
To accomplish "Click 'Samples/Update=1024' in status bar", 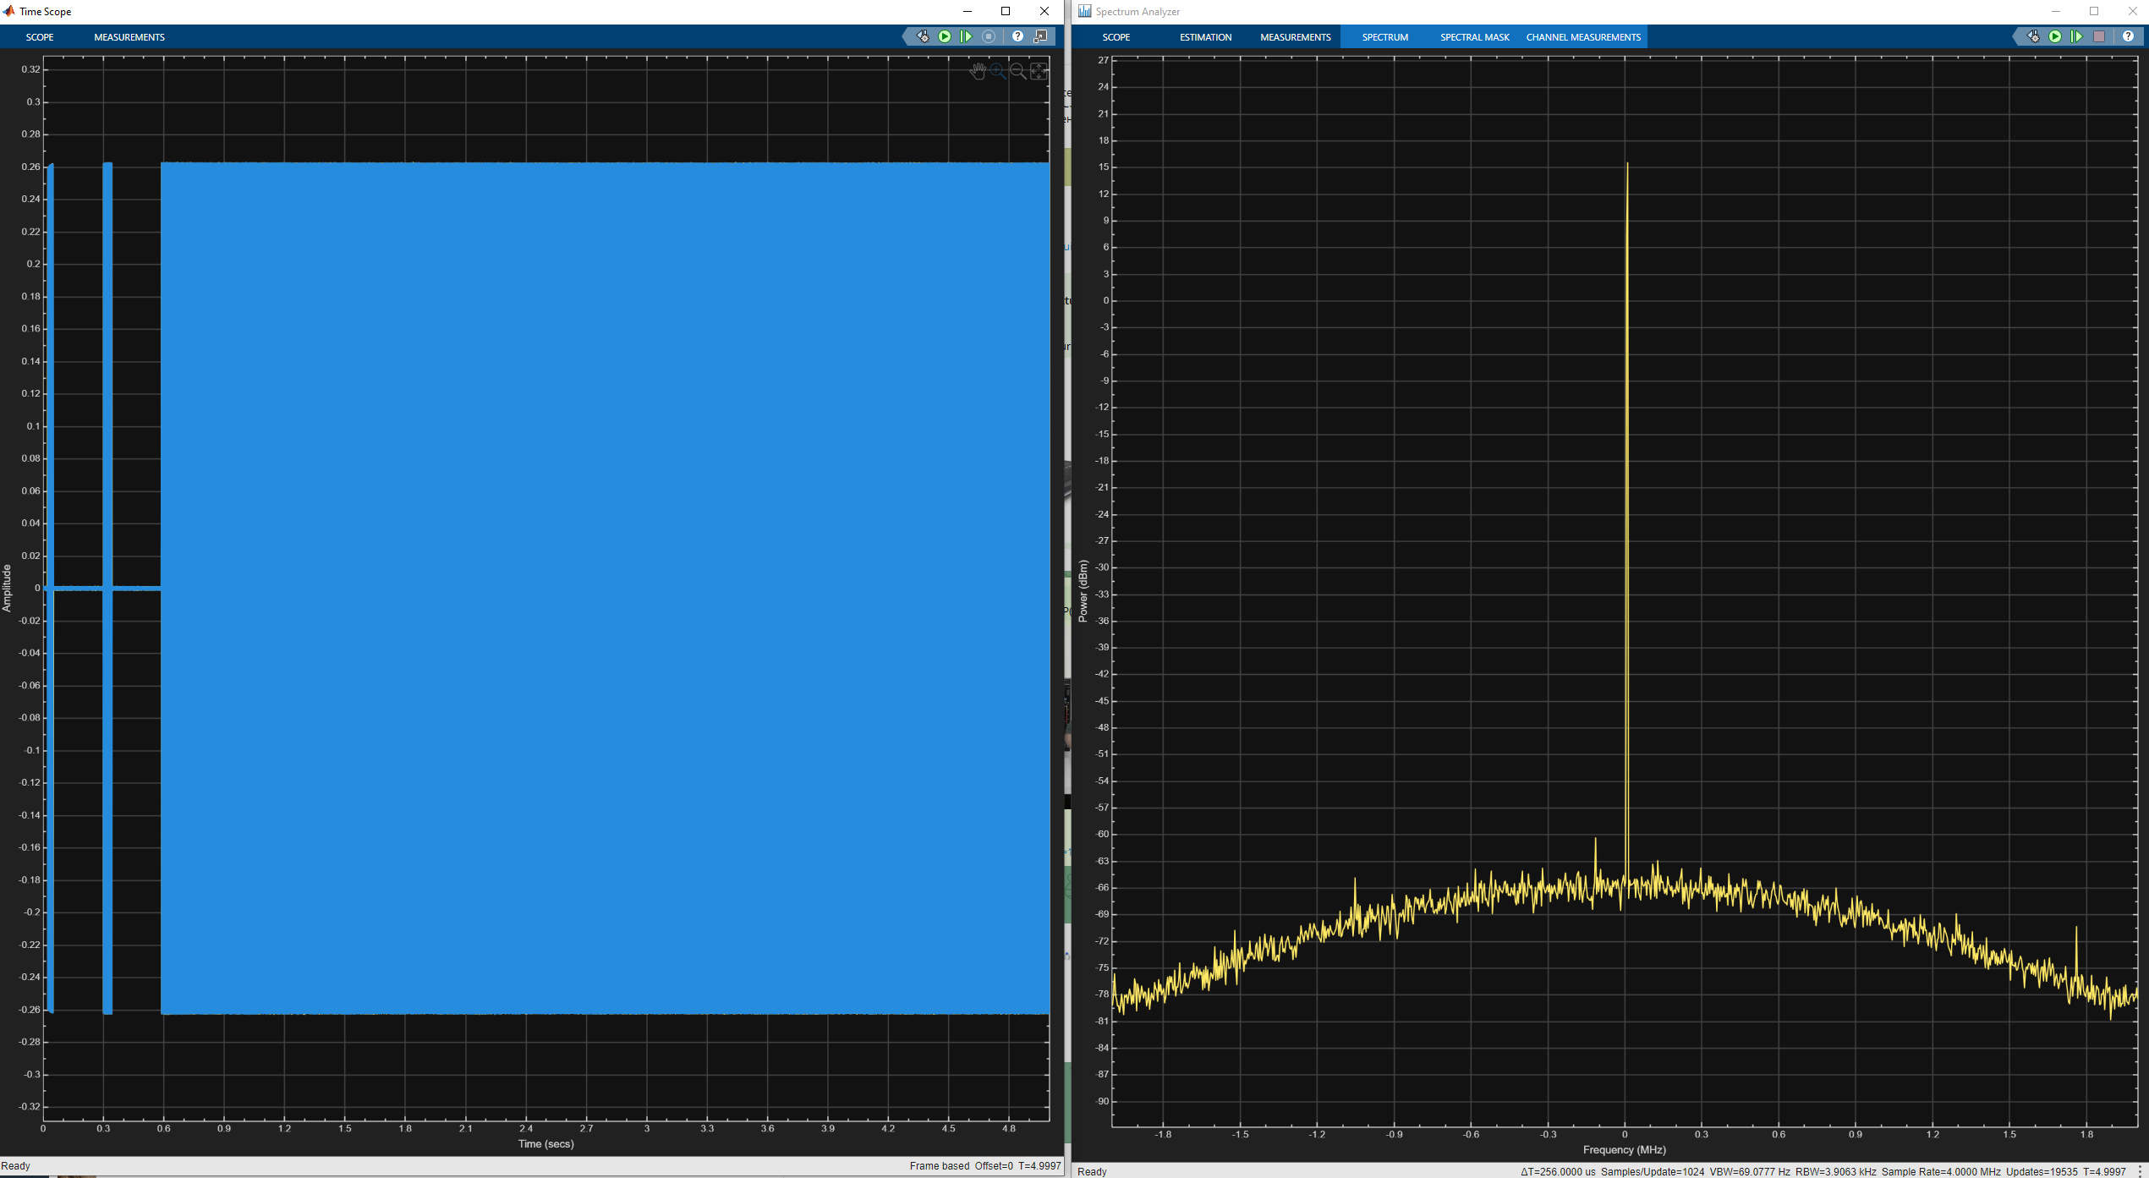I will coord(1653,1171).
